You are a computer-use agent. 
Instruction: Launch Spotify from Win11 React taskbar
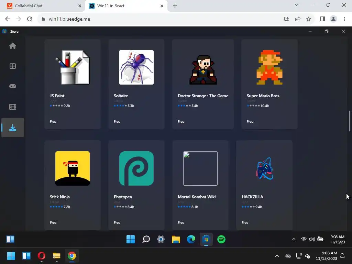coord(221,239)
